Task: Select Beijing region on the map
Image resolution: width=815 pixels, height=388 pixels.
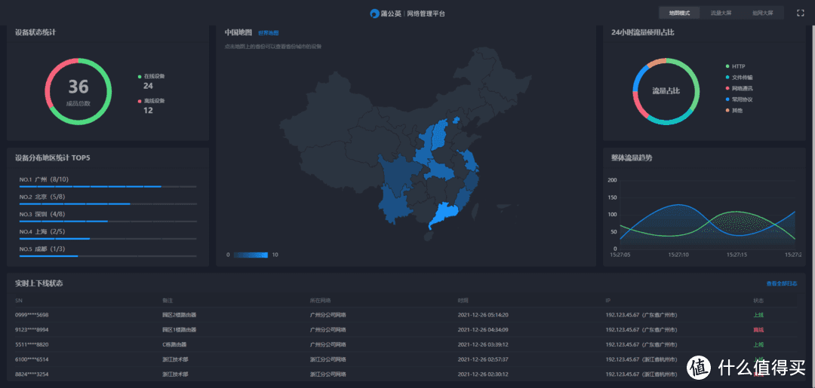Action: coord(457,121)
